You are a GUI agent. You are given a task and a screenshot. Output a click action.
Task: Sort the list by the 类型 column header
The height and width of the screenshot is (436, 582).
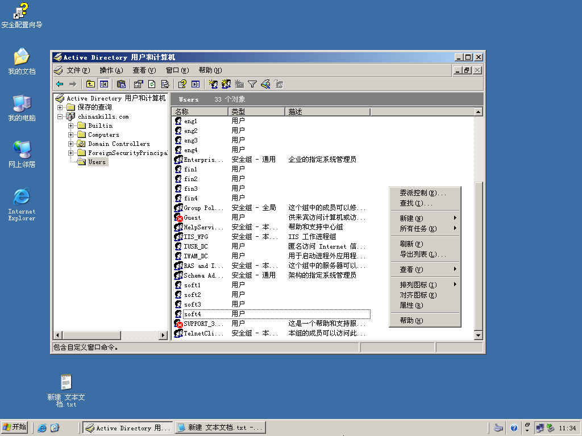(256, 112)
